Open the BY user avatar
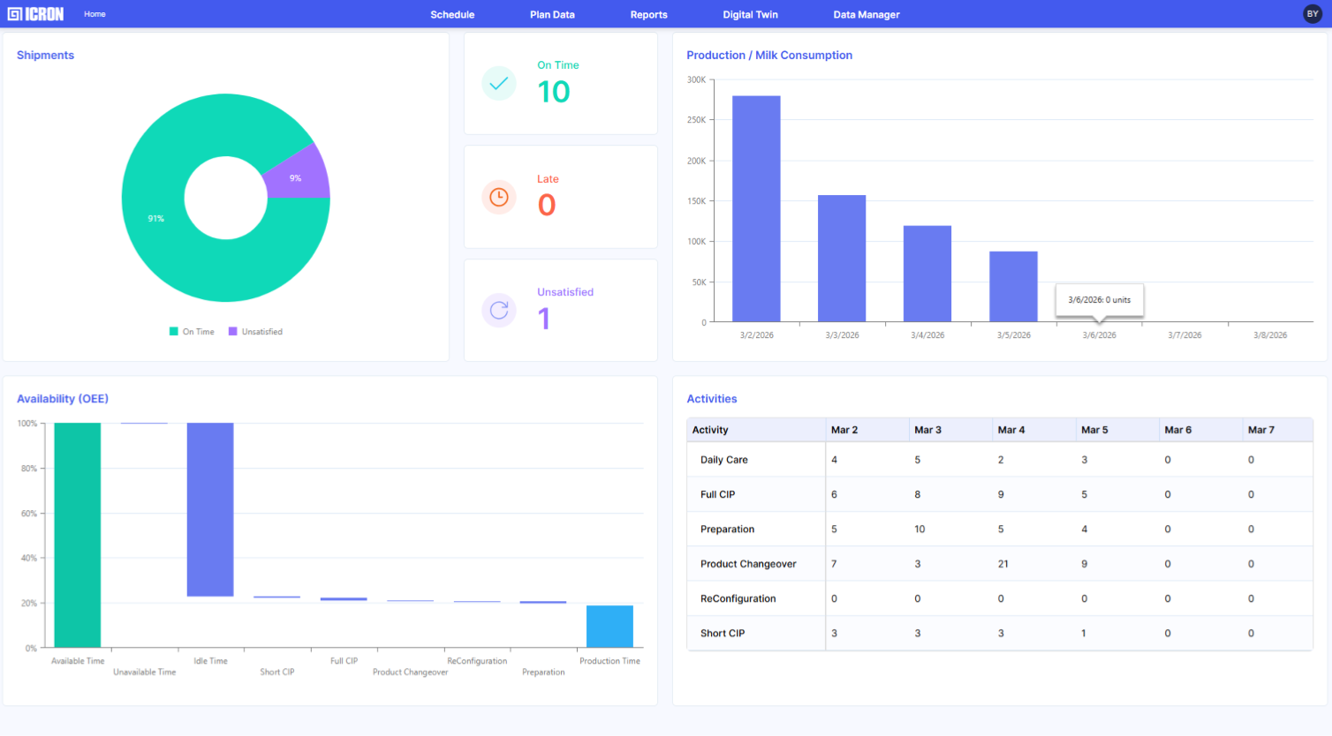The image size is (1332, 736). pyautogui.click(x=1312, y=14)
